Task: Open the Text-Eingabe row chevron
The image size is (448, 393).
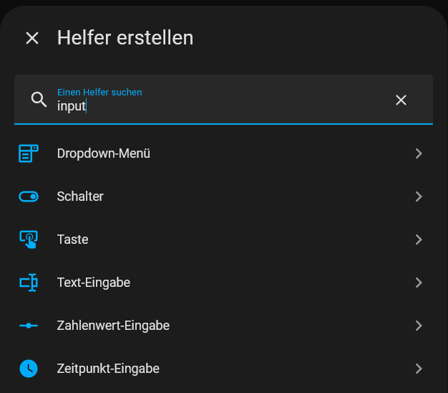Action: (x=419, y=283)
